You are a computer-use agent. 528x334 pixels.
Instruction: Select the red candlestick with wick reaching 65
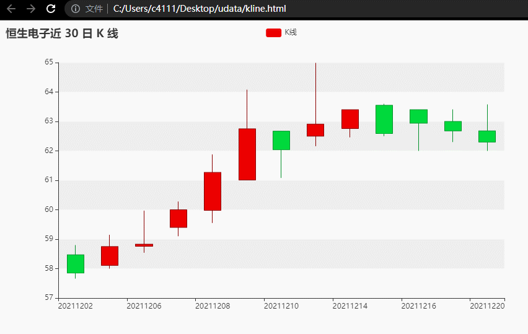(315, 130)
